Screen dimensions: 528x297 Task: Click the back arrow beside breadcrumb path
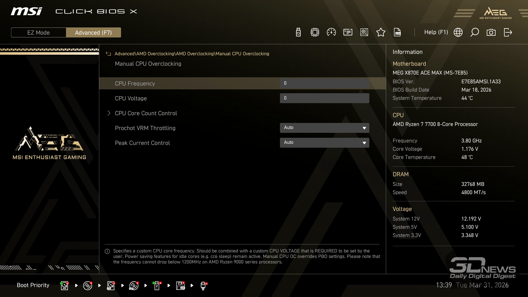click(108, 54)
